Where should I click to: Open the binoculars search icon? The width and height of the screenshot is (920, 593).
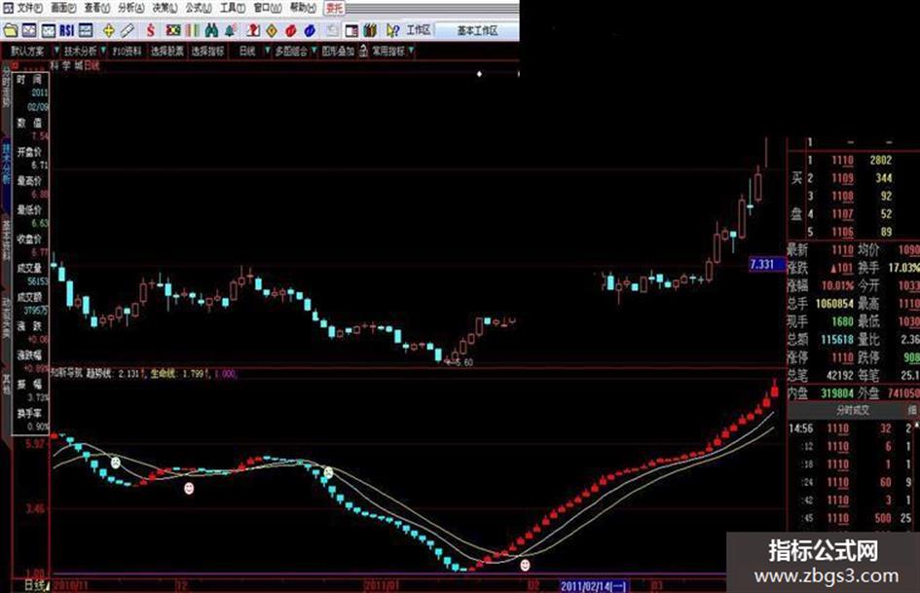(x=211, y=30)
